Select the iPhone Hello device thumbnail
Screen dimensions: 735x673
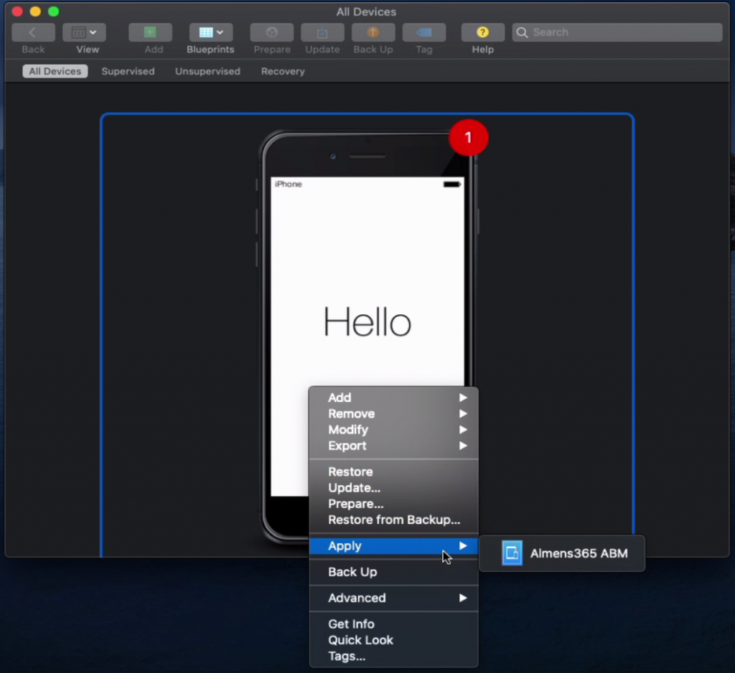(x=367, y=287)
